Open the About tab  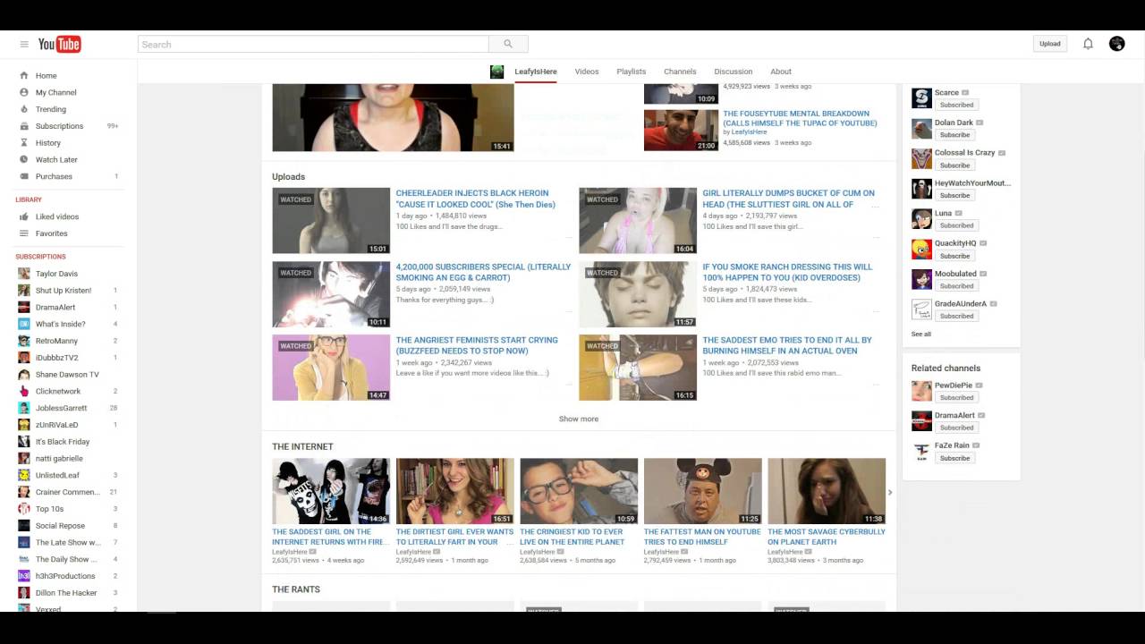781,72
